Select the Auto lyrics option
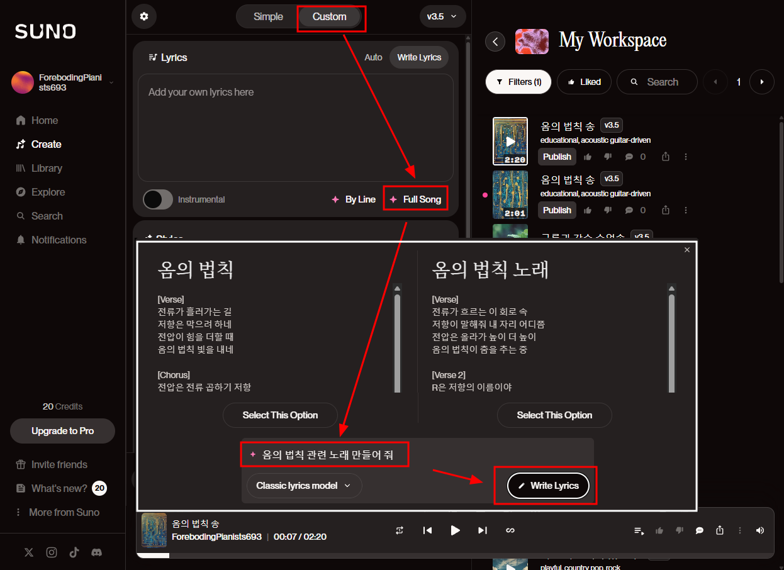 [373, 57]
